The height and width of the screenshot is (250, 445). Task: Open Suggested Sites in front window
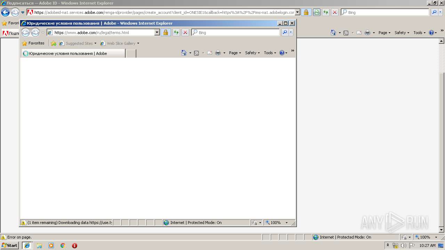tap(78, 43)
